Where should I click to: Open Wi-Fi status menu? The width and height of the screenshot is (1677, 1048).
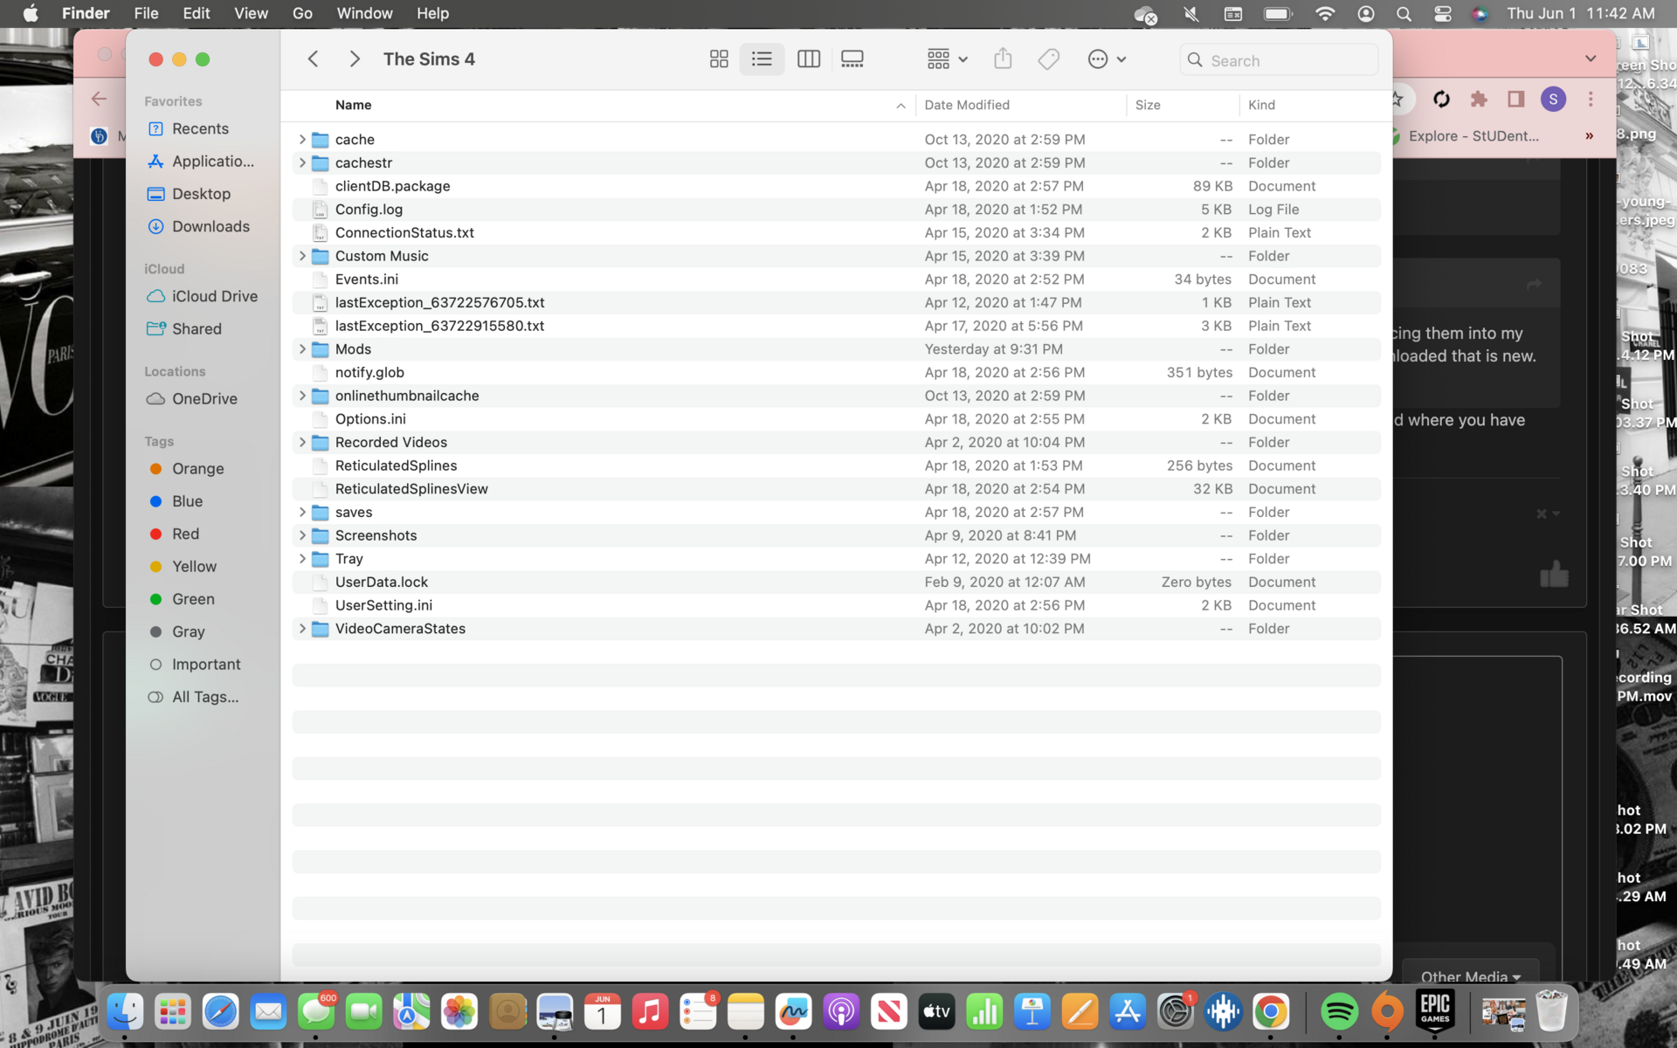click(1325, 14)
